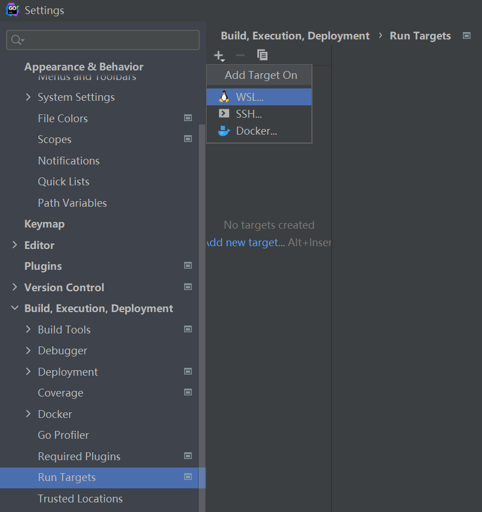
Task: Open the Go Profiler settings page
Action: click(63, 435)
